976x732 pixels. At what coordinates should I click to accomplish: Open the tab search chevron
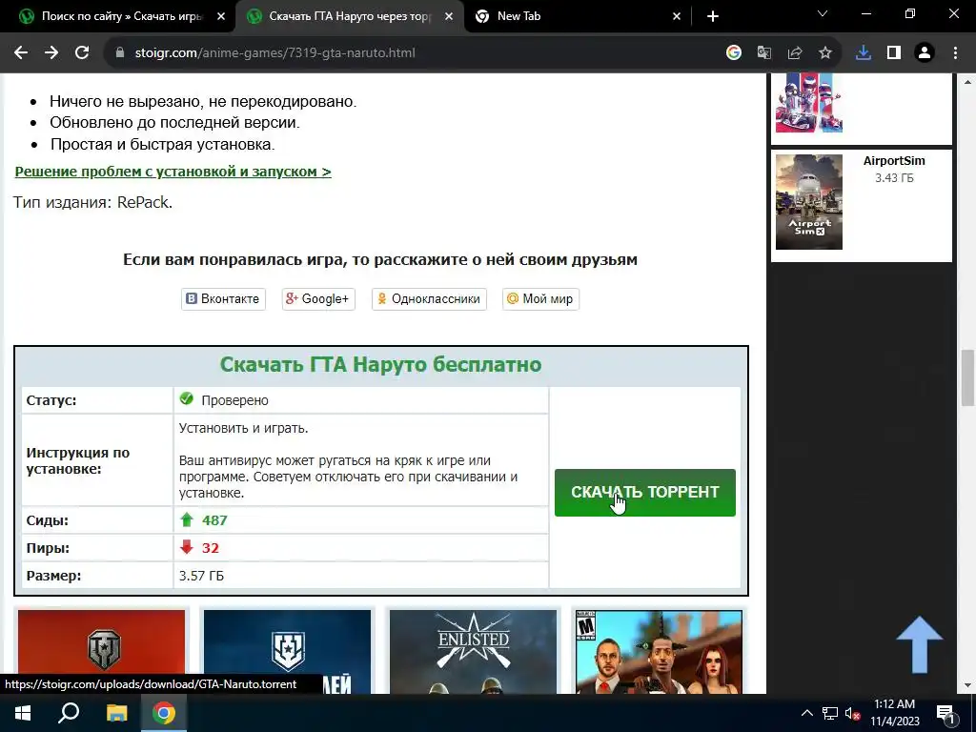click(x=823, y=13)
